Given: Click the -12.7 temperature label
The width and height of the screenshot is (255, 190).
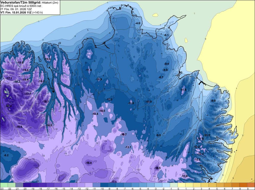Looking at the screenshot, I should point(197,160).
